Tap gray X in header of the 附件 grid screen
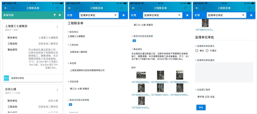This screenshot has width=257, height=114. click(x=140, y=8)
